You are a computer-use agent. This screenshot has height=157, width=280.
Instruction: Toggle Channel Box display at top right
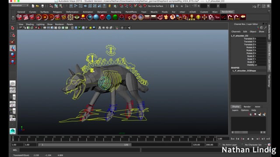click(269, 6)
